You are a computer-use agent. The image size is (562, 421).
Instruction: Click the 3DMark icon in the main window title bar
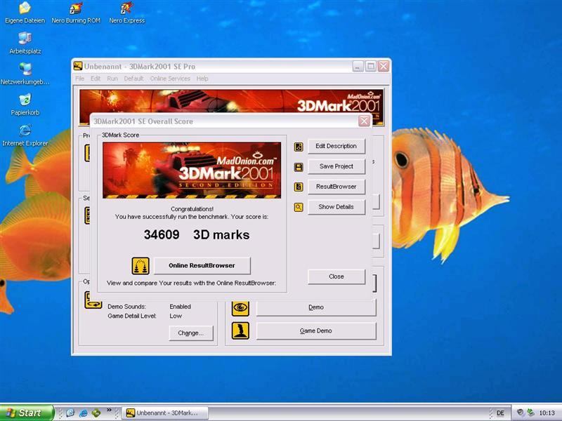(x=78, y=66)
